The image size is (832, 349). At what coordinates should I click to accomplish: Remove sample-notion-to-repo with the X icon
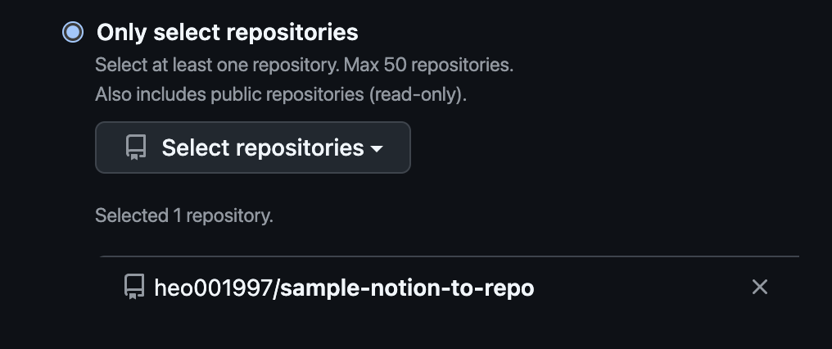(x=760, y=287)
